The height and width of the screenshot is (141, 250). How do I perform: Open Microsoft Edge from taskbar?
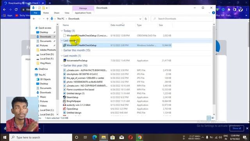click(x=95, y=137)
